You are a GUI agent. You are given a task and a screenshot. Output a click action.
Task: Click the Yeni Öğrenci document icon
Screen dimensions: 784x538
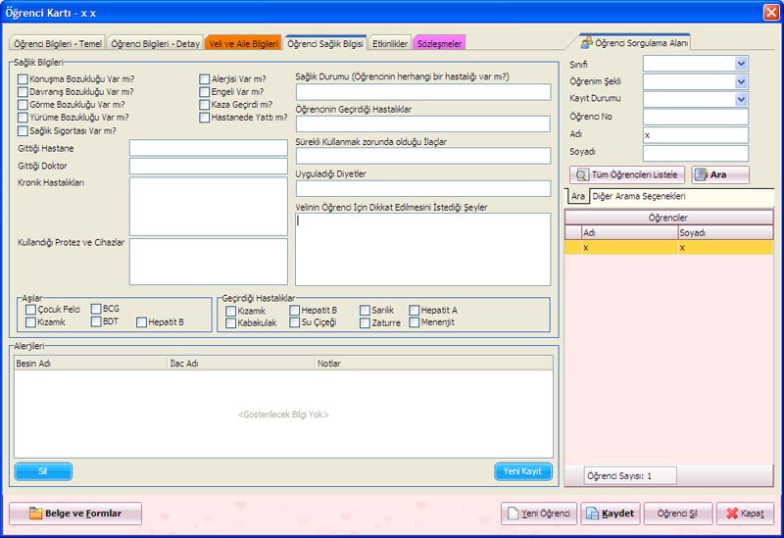tap(513, 514)
